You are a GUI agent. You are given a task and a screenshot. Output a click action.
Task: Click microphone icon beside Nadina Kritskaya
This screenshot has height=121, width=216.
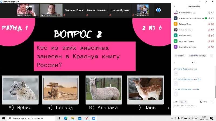click(209, 13)
